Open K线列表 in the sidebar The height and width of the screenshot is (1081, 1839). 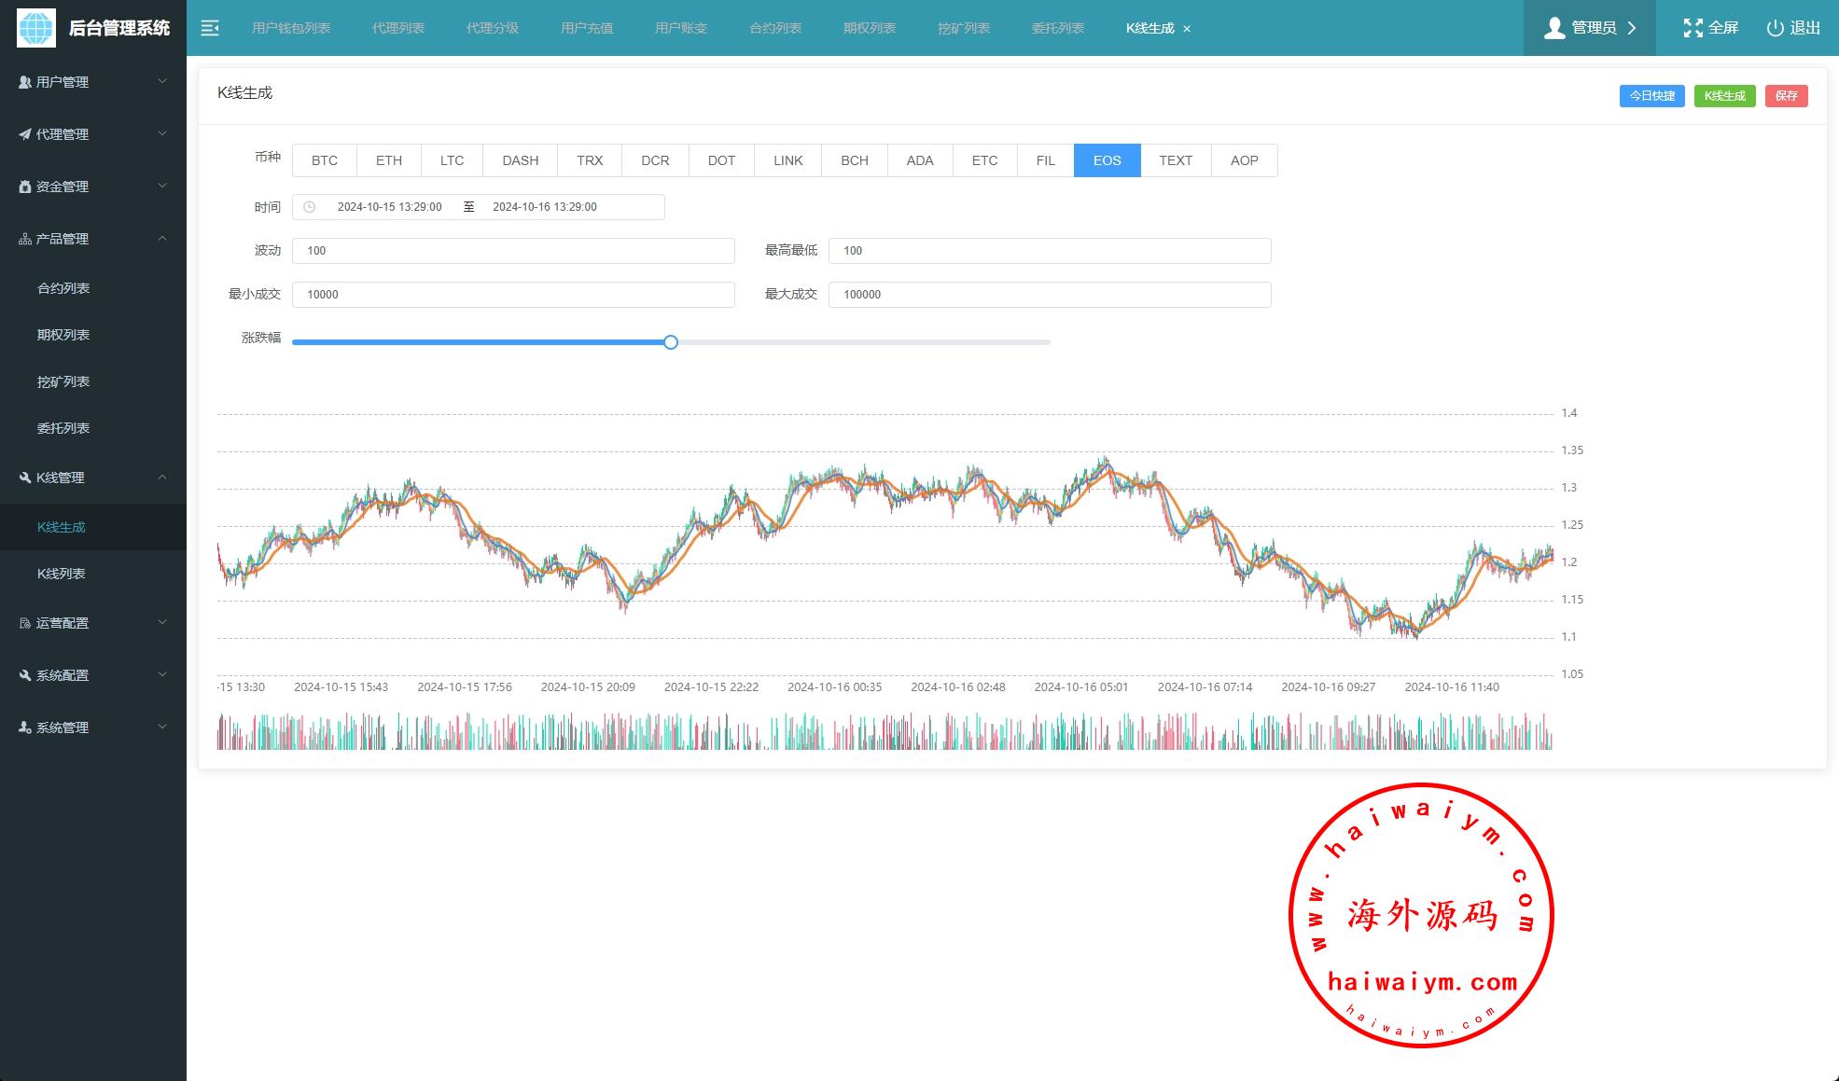[x=62, y=574]
